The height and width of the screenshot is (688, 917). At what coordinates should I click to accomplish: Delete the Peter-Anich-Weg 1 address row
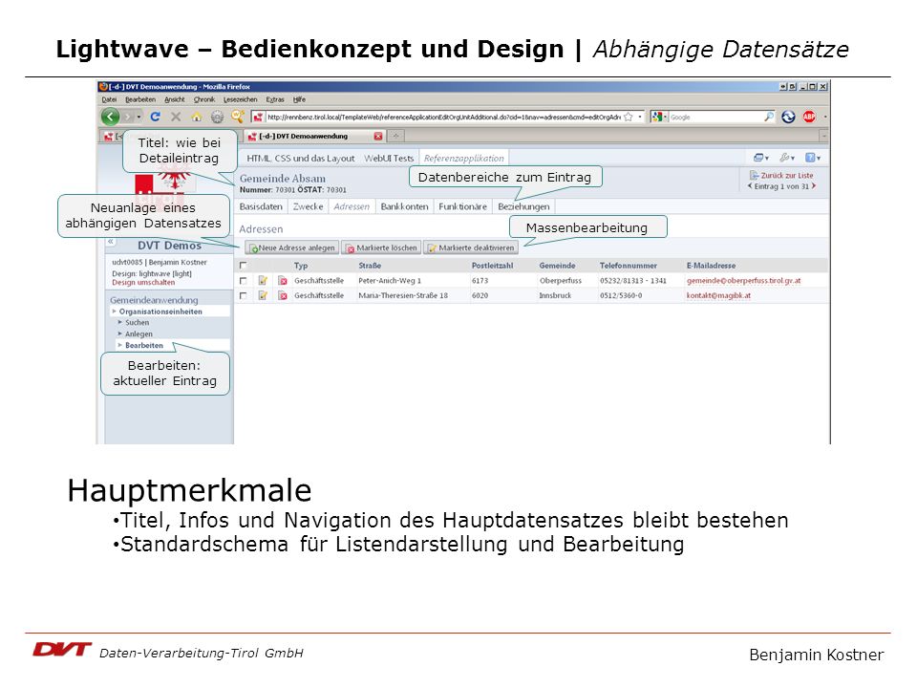[283, 280]
